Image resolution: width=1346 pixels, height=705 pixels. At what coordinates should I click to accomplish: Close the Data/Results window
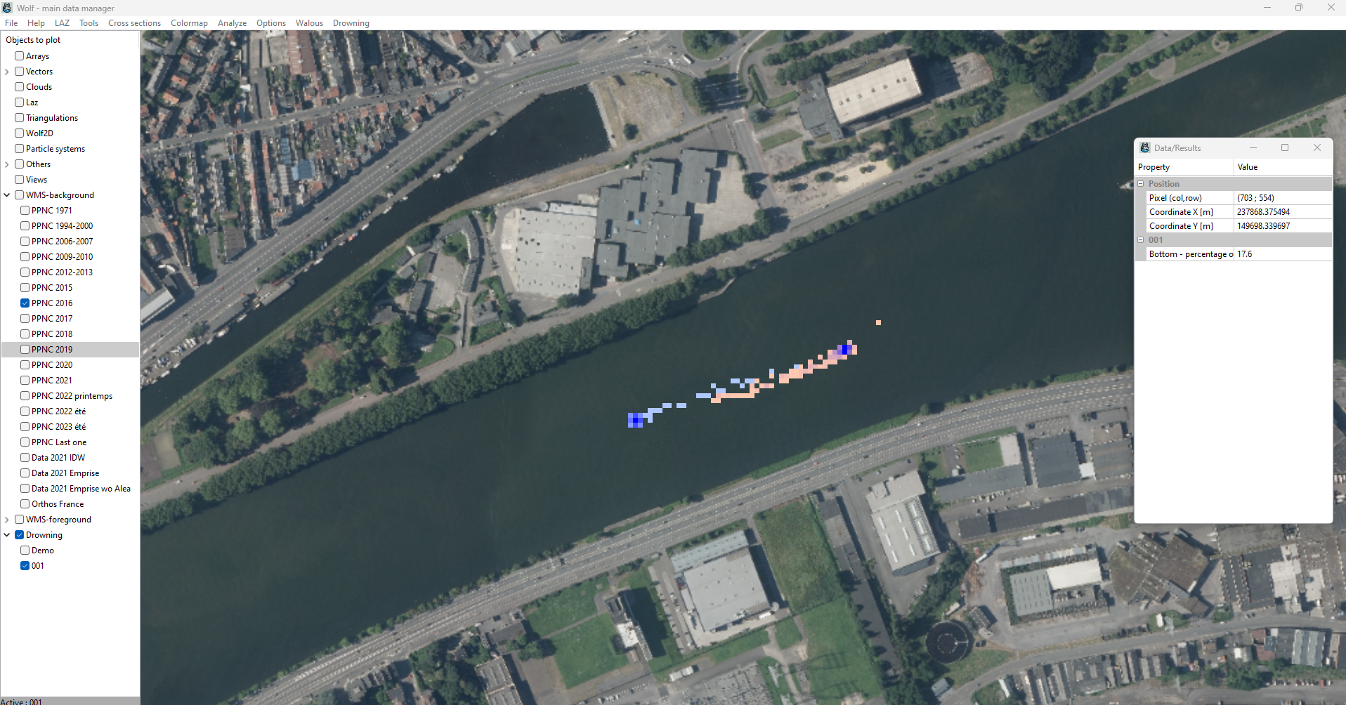pos(1317,147)
